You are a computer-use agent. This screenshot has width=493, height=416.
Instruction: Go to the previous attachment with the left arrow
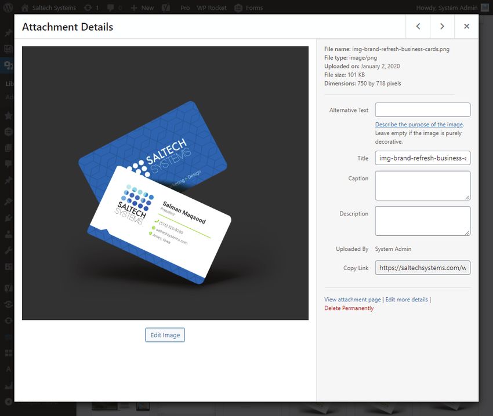pos(418,27)
